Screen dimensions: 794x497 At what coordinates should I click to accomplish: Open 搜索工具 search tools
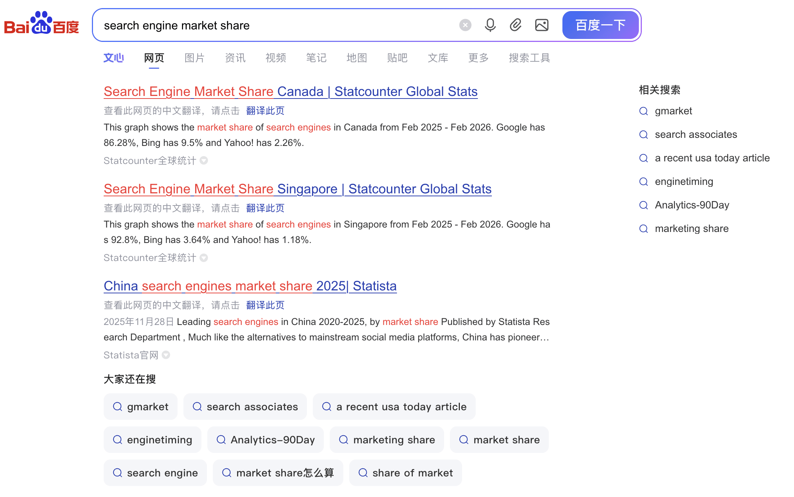[529, 58]
